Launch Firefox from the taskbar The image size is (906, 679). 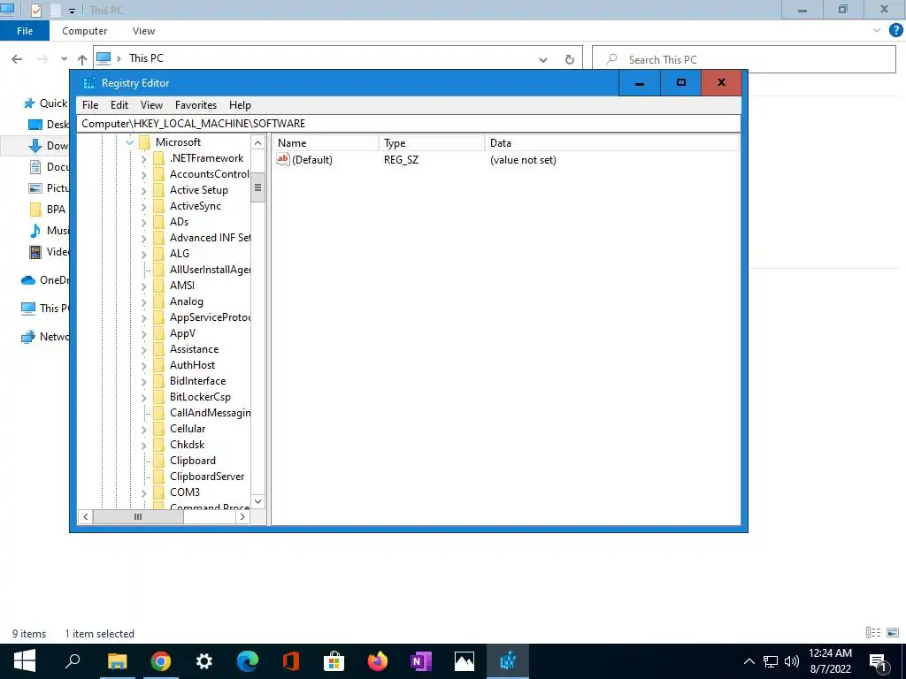click(377, 661)
